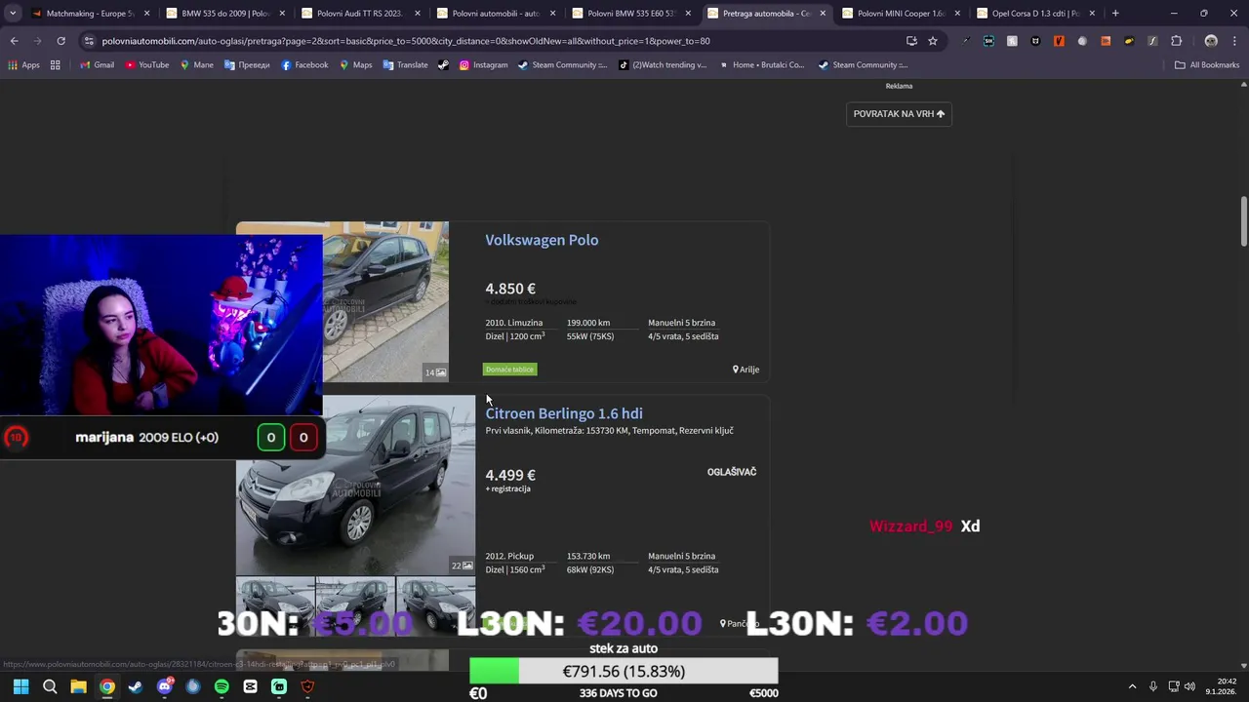Click the OGLAŠIVAČ label on Berlingo ad
Image resolution: width=1249 pixels, height=702 pixels.
tap(732, 472)
